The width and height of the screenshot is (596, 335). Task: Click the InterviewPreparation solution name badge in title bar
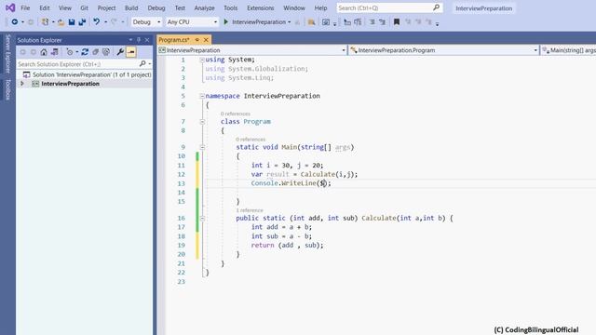(x=484, y=8)
